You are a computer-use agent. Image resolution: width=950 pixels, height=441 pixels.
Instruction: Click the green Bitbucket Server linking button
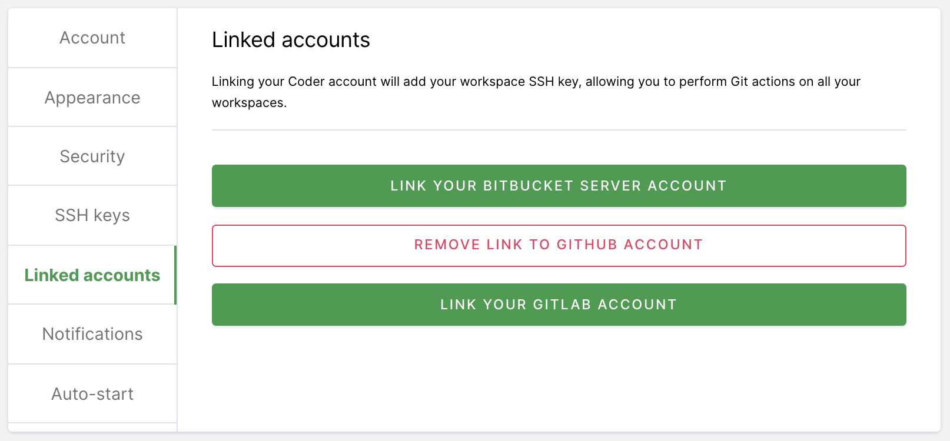point(558,186)
